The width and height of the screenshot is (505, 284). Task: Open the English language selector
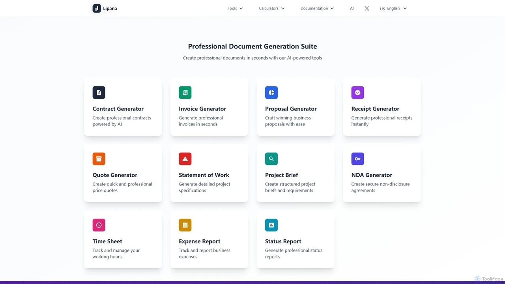click(x=393, y=8)
